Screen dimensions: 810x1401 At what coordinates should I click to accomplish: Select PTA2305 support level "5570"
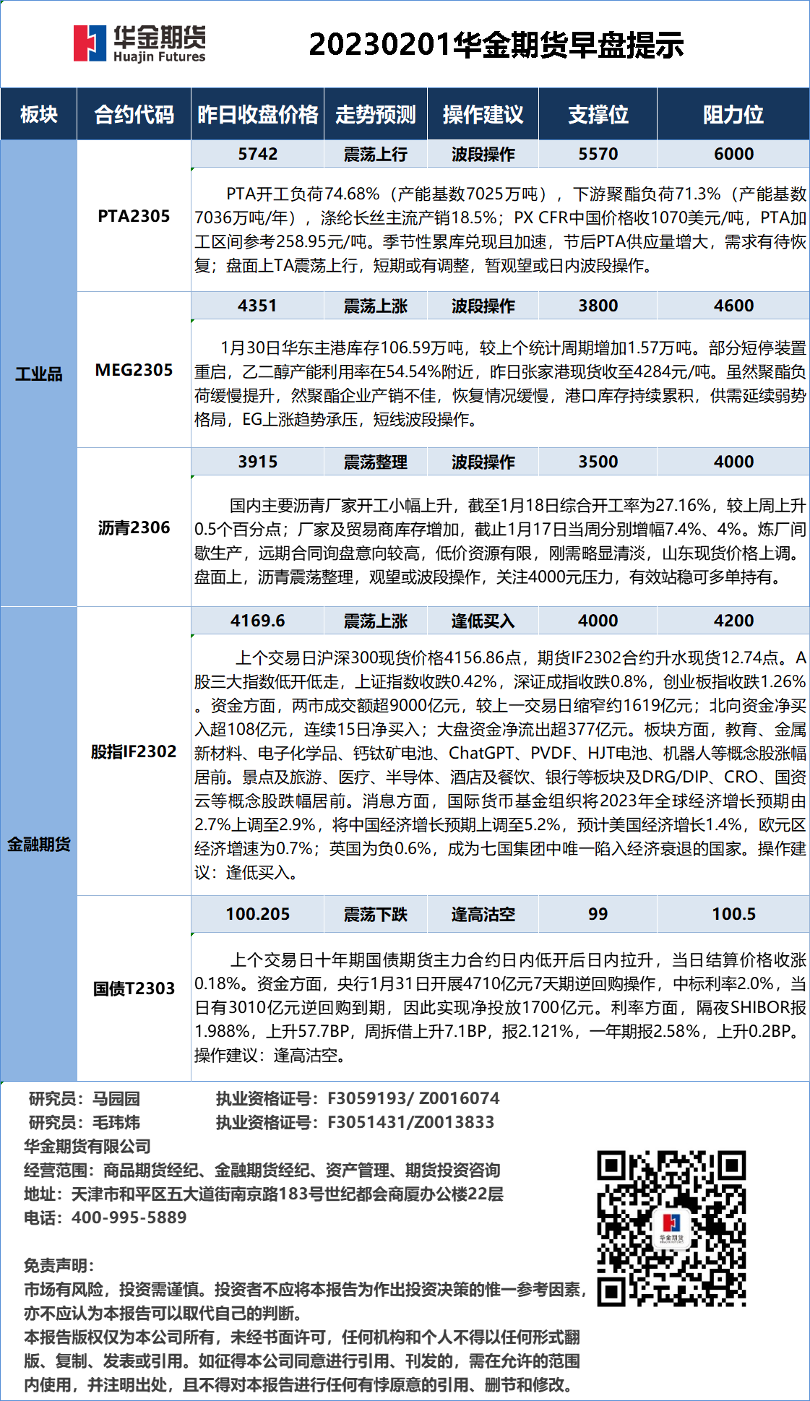598,154
